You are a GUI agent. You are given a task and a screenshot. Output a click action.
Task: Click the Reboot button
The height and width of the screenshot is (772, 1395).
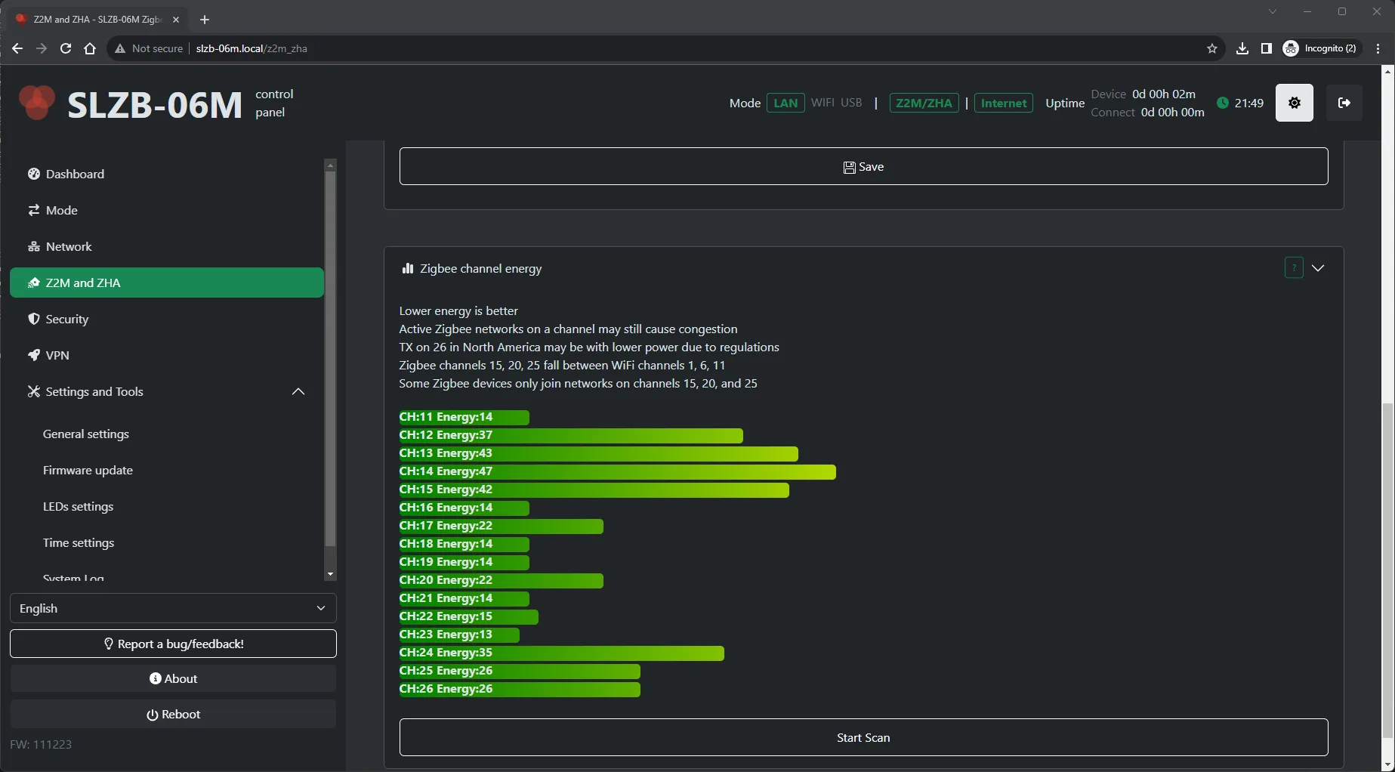coord(173,714)
